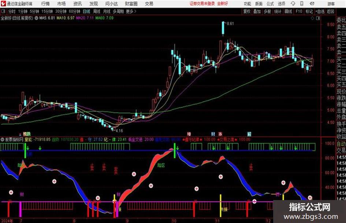
Task: Open the 财富圈 menu
Action: coord(131,4)
